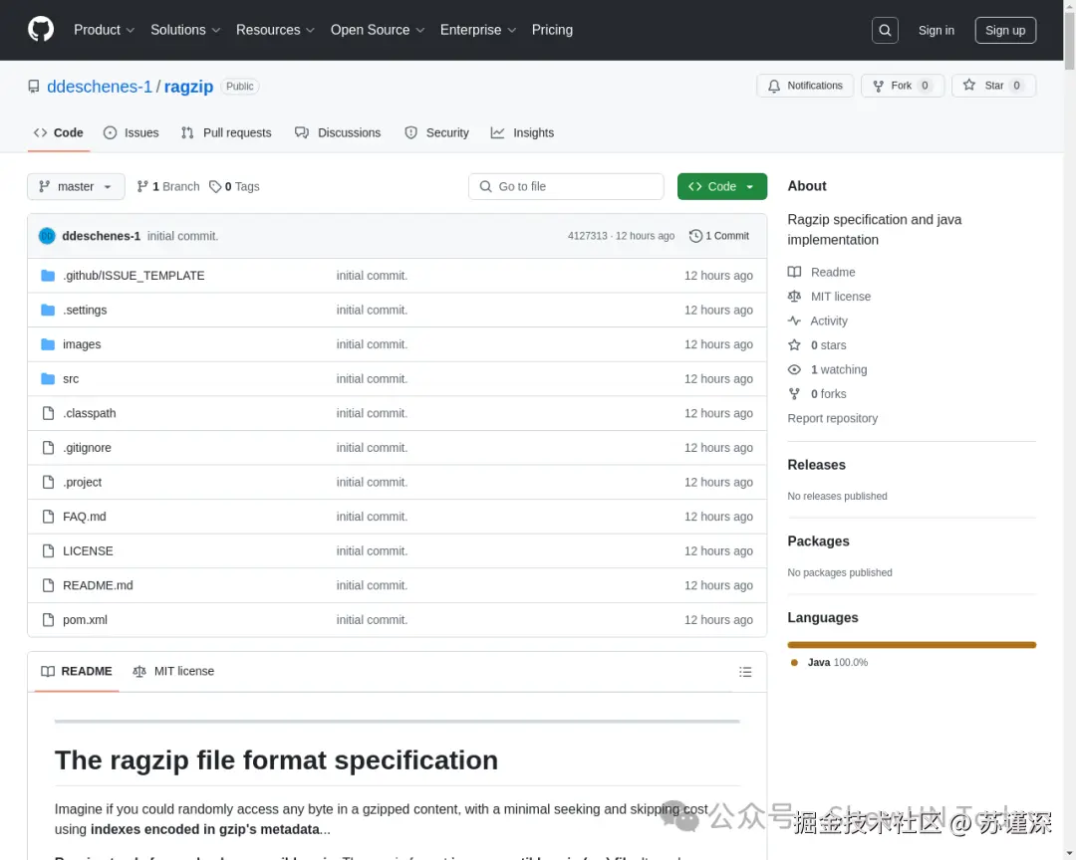Open the .project file

pyautogui.click(x=82, y=482)
